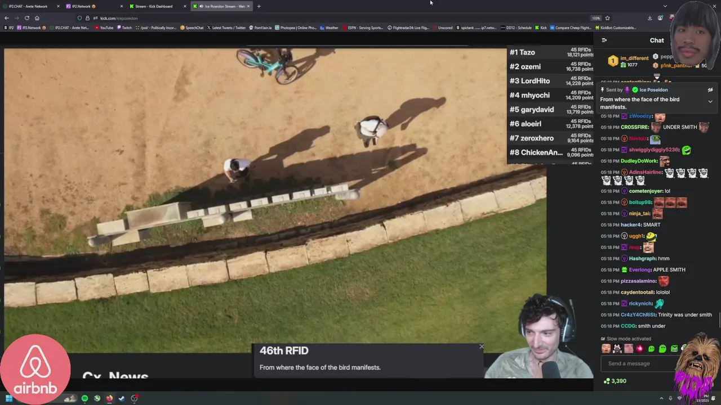721x405 pixels.
Task: Open the Windows Start button
Action: pos(9,398)
